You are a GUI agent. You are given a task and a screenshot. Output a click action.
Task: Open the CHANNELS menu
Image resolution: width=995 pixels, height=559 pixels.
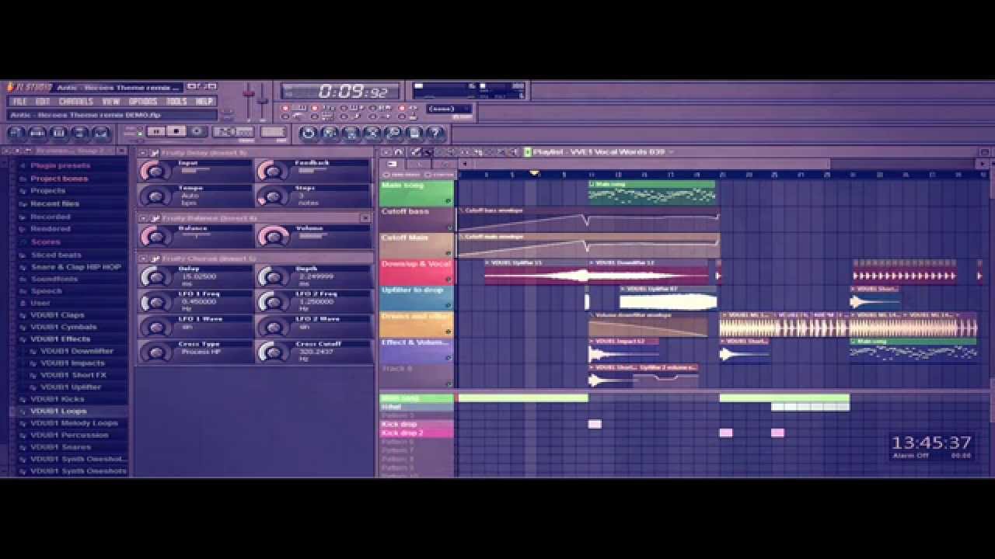coord(76,102)
